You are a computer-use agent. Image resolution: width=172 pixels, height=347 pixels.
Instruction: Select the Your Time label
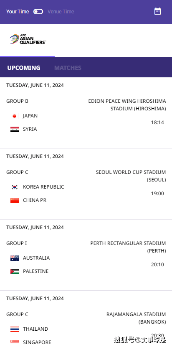pyautogui.click(x=18, y=12)
